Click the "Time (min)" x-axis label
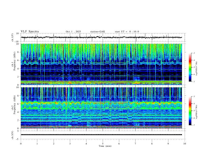Image resolution: width=208 pixels, height=161 pixels. pos(105,146)
